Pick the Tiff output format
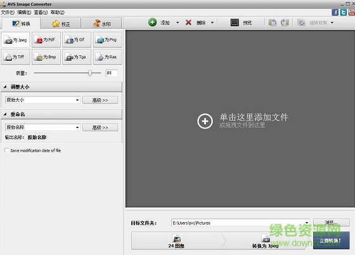355x255 pixels. tap(16, 57)
